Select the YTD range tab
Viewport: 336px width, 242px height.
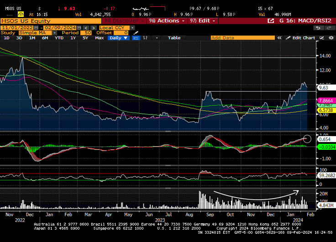point(59,38)
